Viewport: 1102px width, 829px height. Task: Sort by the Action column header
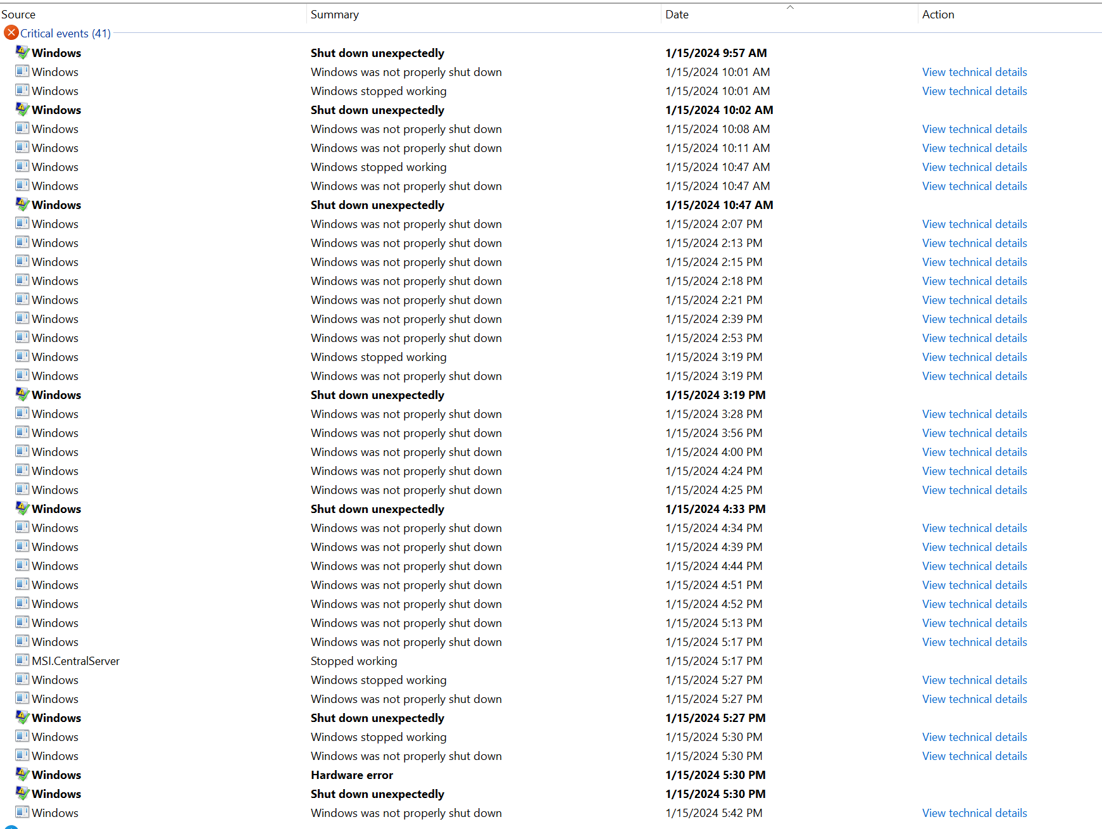pyautogui.click(x=938, y=15)
